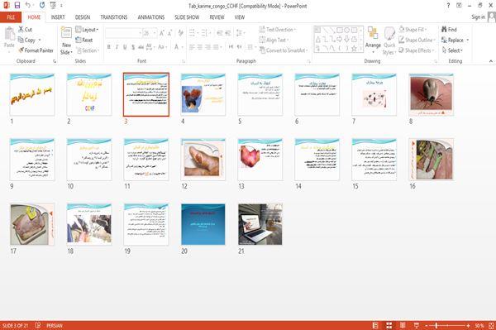Toggle text Shadow formatting
Image resolution: width=496 pixels, height=330 pixels.
click(x=133, y=47)
